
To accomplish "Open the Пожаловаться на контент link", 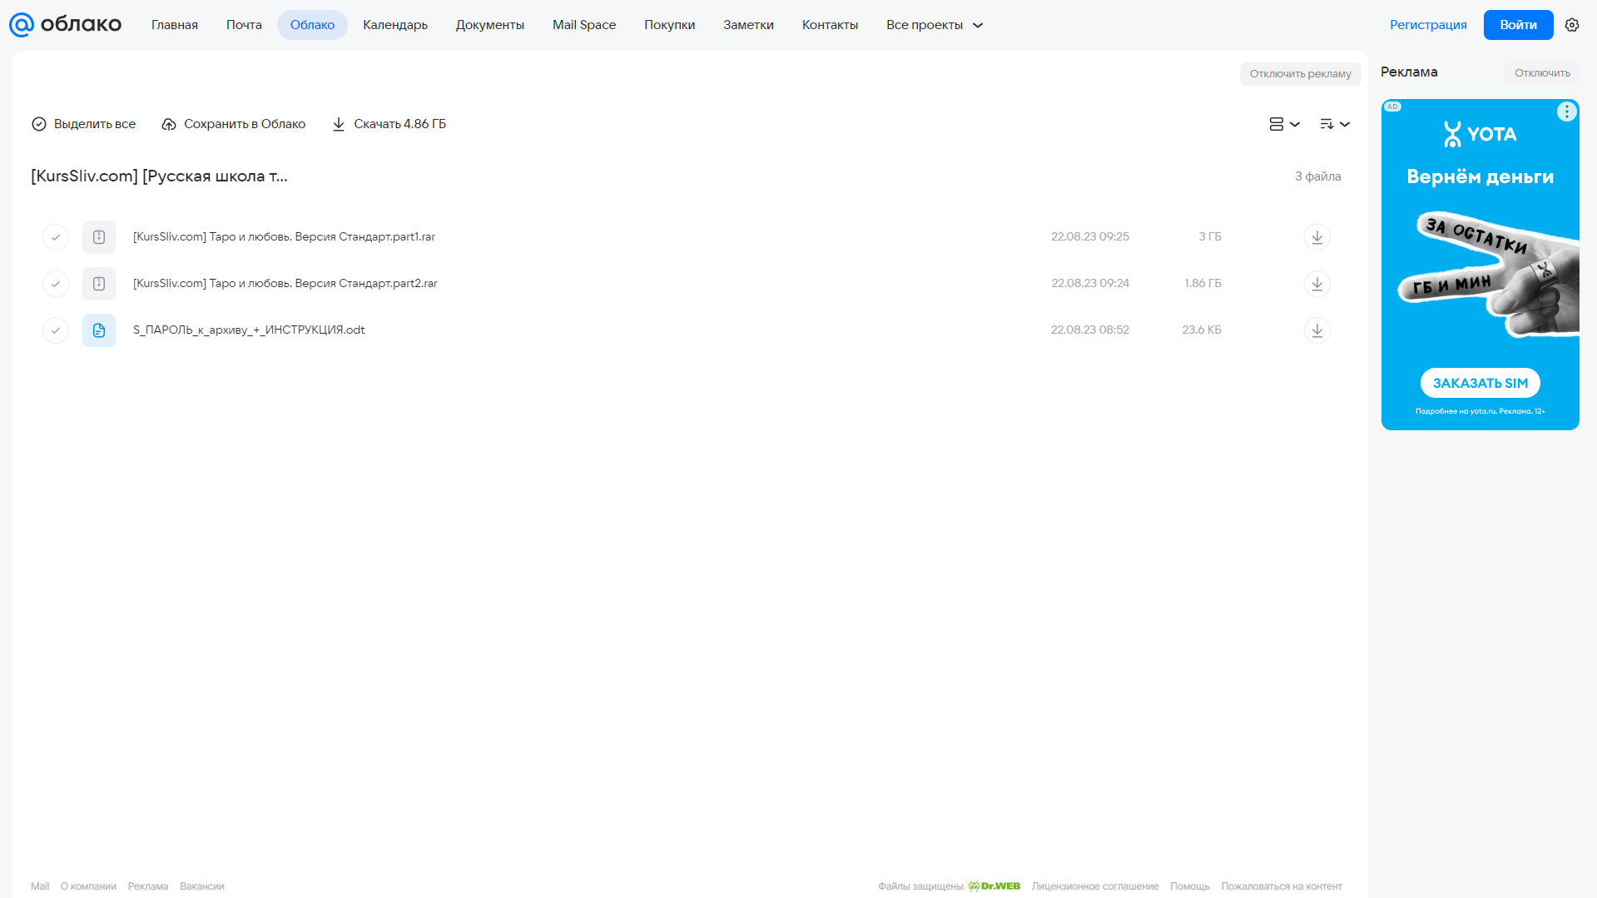I will 1281,886.
